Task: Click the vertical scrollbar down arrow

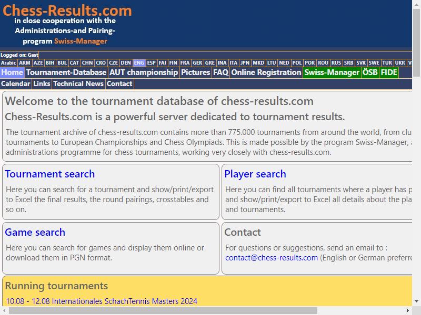Action: pyautogui.click(x=416, y=301)
